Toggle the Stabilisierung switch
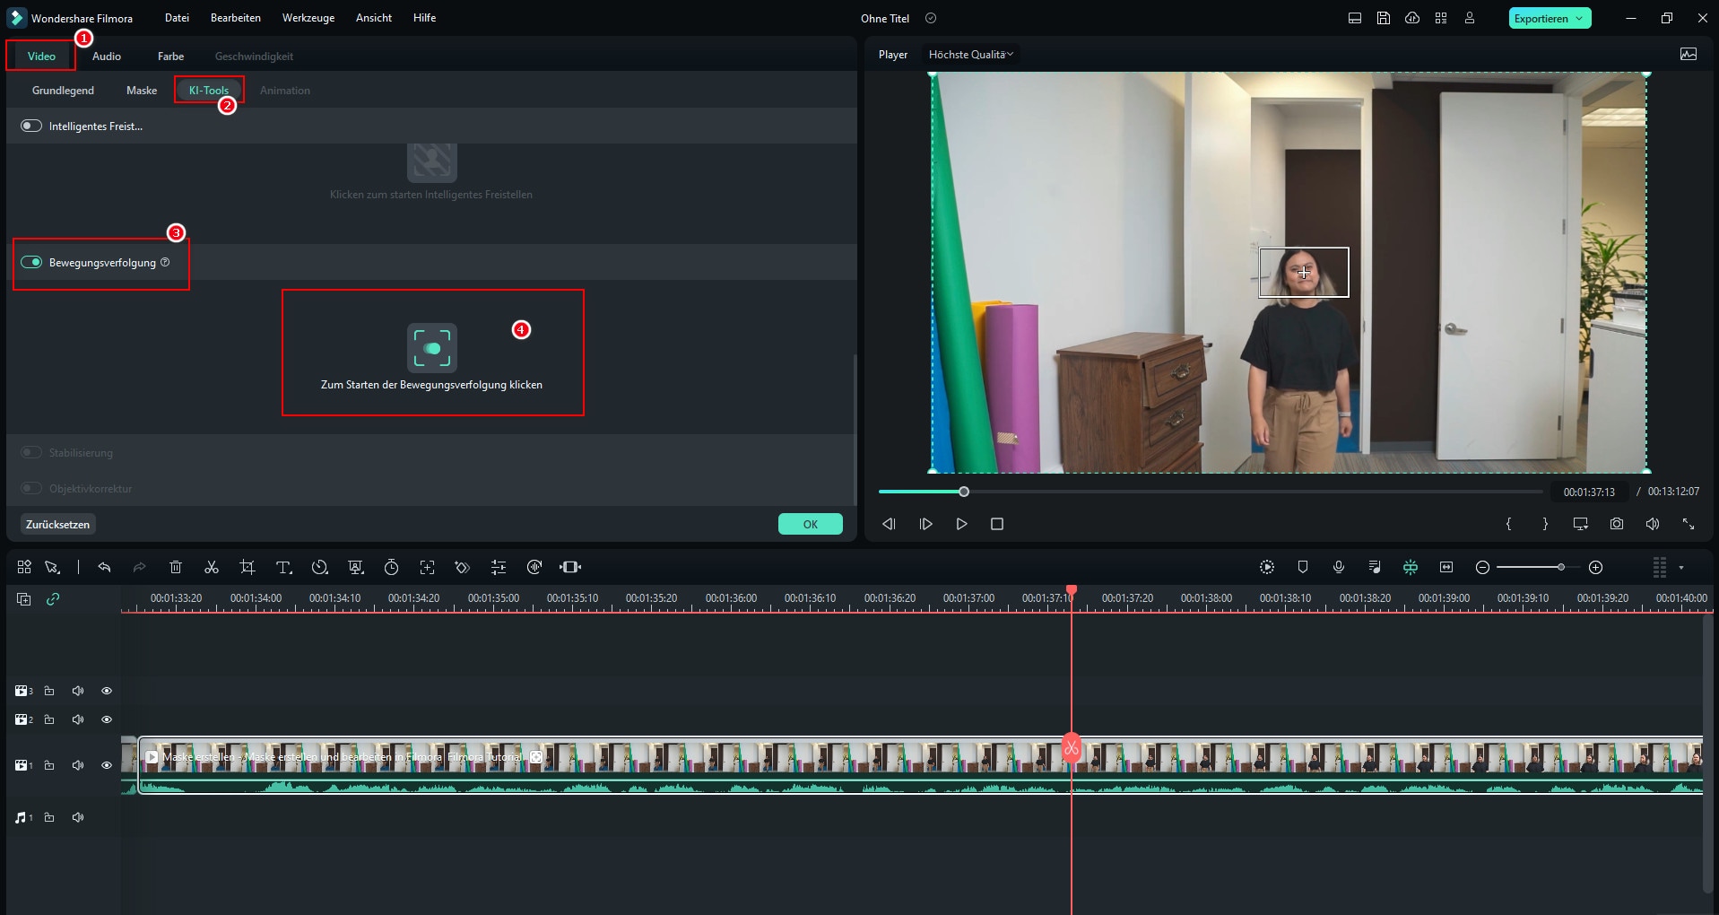This screenshot has height=915, width=1719. click(31, 452)
